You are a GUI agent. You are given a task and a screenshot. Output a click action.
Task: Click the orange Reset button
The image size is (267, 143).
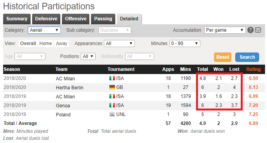coord(223,57)
